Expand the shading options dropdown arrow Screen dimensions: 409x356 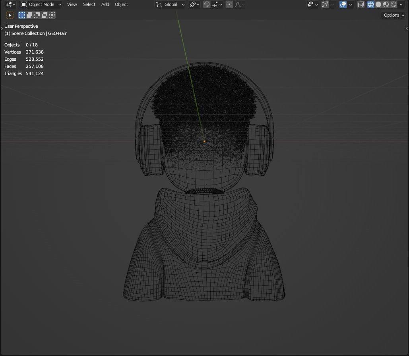click(401, 4)
